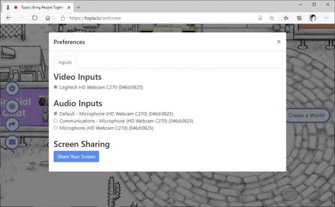Open browser Settings and more menu
Image resolution: width=335 pixels, height=207 pixels.
pos(326,18)
